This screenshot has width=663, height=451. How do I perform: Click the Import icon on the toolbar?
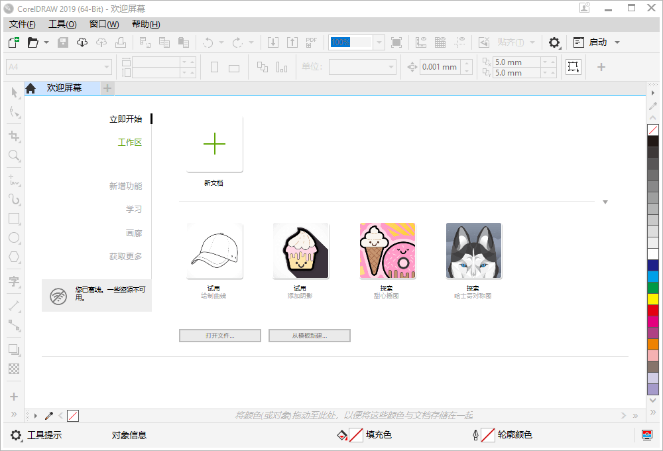[x=273, y=42]
